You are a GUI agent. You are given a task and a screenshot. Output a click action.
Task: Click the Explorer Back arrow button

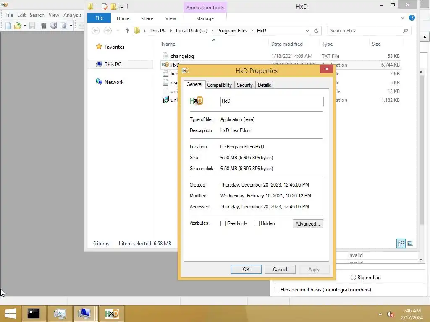coord(95,31)
